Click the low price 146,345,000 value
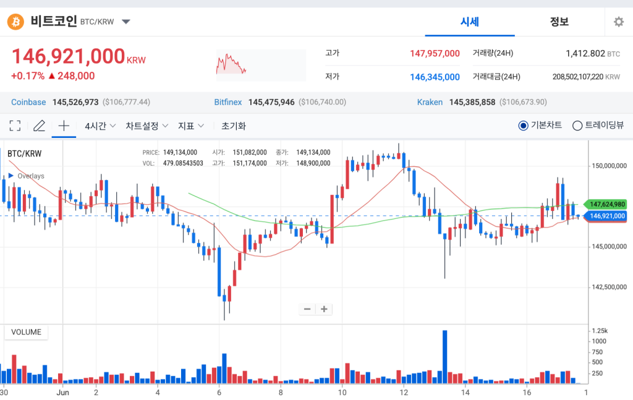 (435, 77)
